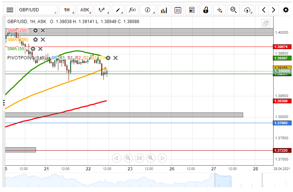The image size is (293, 192).
Task: Click the SMA (100) indicator label
Action: click(x=18, y=40)
